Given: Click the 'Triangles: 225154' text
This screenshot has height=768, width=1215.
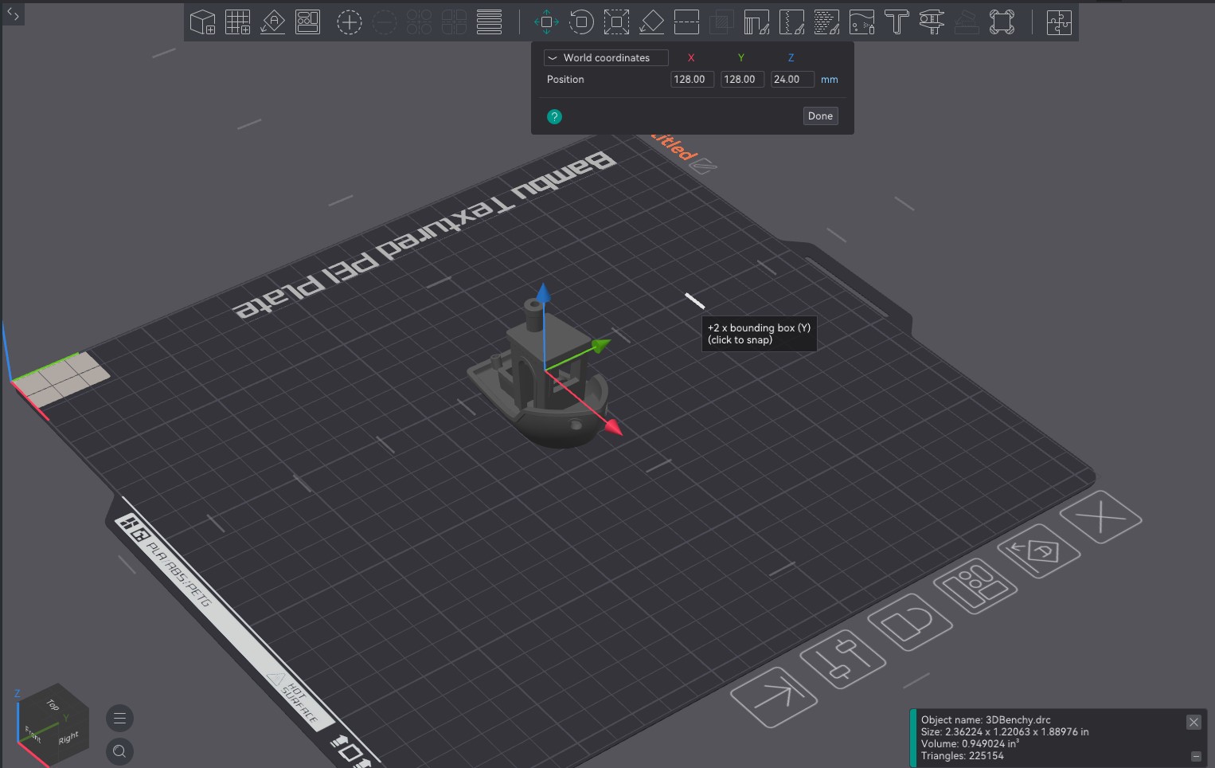Looking at the screenshot, I should pos(962,755).
